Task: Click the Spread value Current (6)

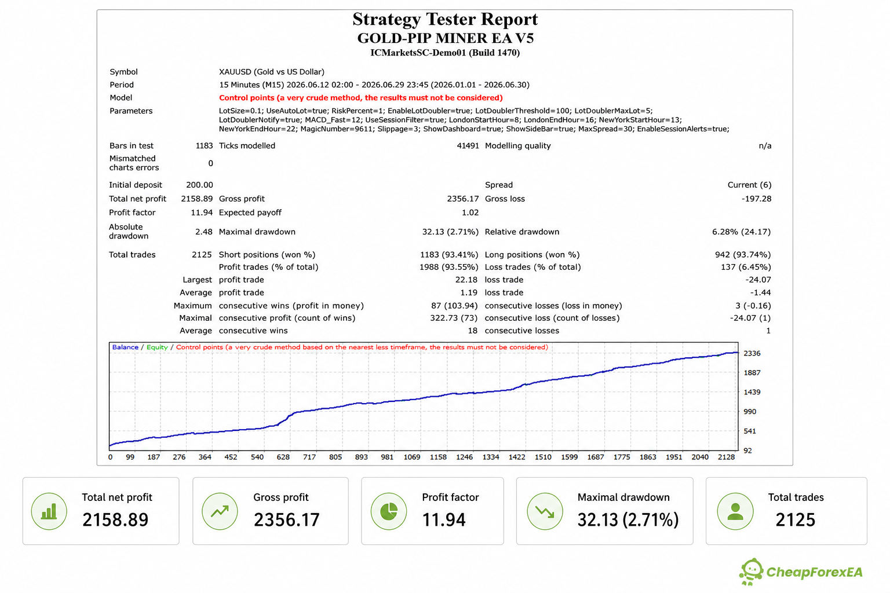Action: click(x=749, y=185)
